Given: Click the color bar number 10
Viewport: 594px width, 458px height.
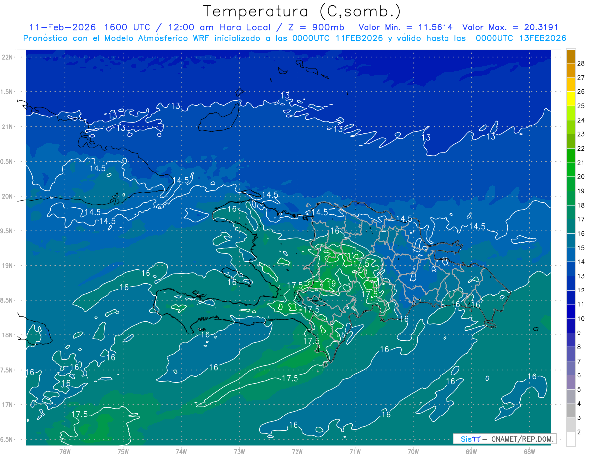Looking at the screenshot, I should [581, 318].
